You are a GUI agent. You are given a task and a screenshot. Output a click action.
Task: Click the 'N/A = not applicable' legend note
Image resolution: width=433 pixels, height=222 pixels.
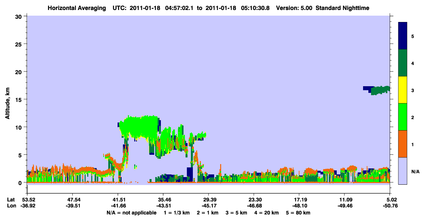point(132,213)
